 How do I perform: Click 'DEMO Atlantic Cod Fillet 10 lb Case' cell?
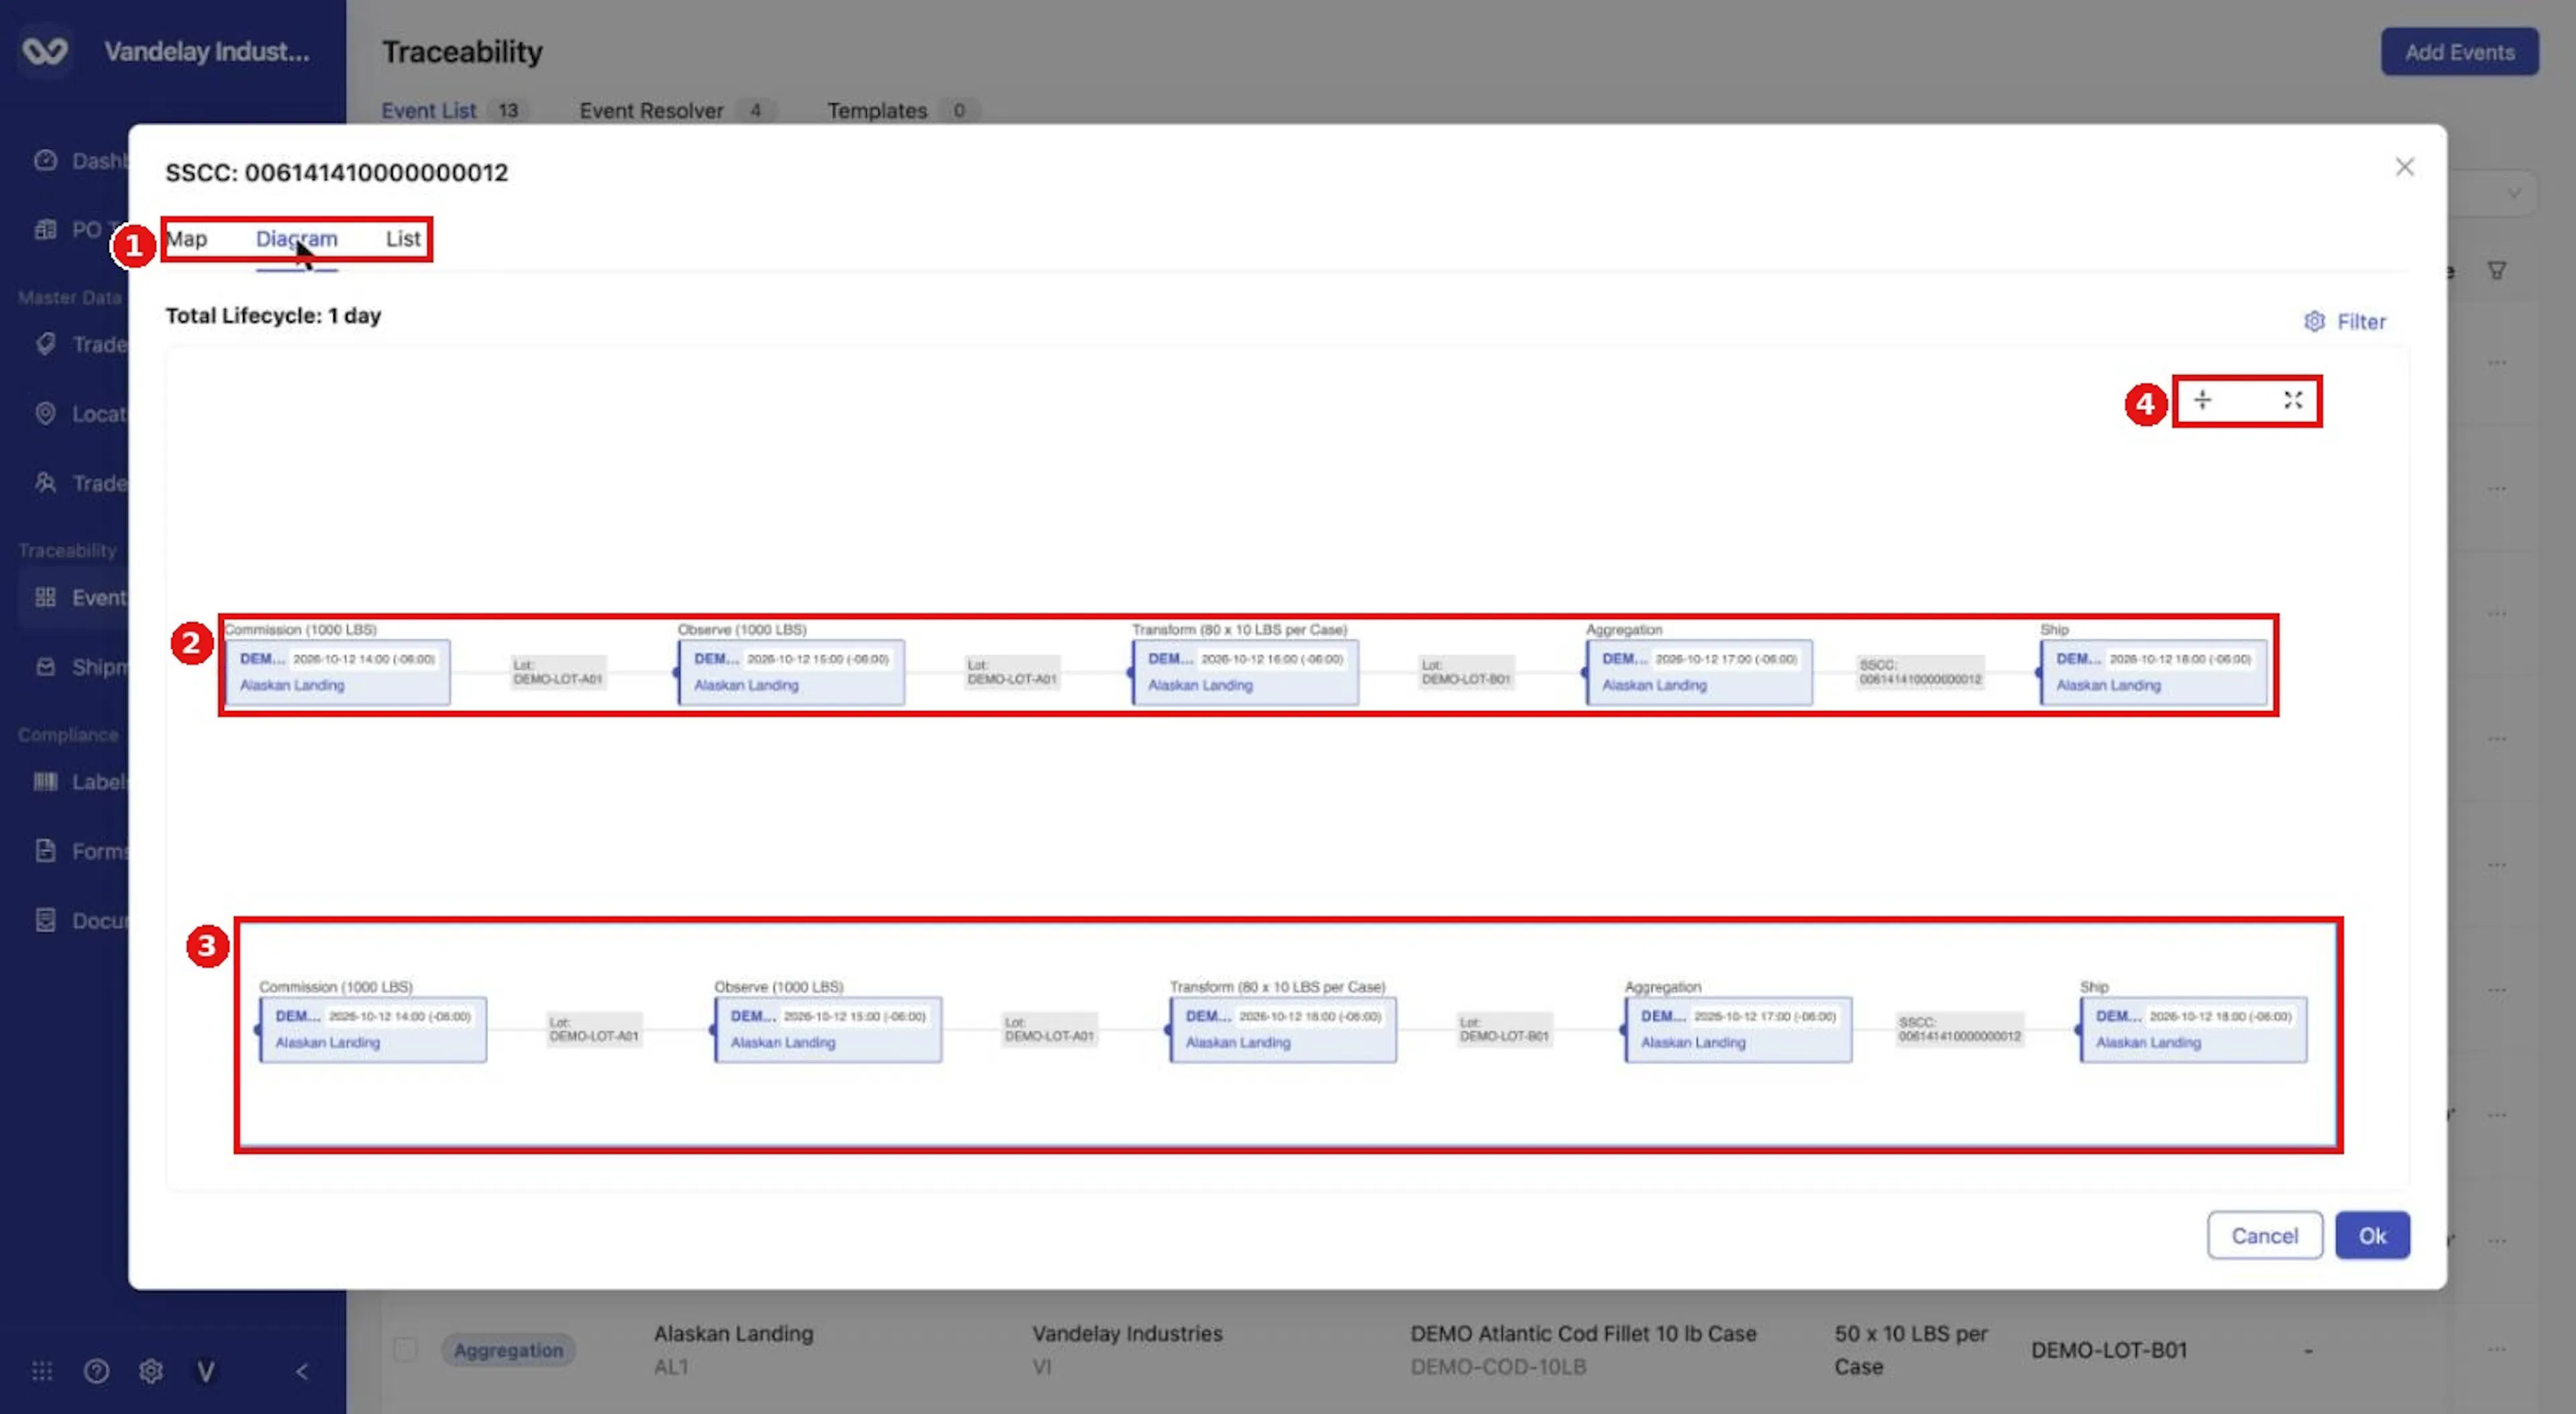(x=1583, y=1333)
